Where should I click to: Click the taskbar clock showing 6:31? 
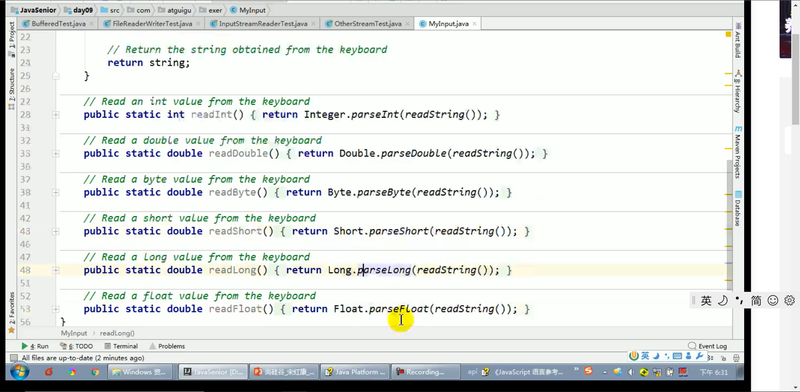point(714,372)
